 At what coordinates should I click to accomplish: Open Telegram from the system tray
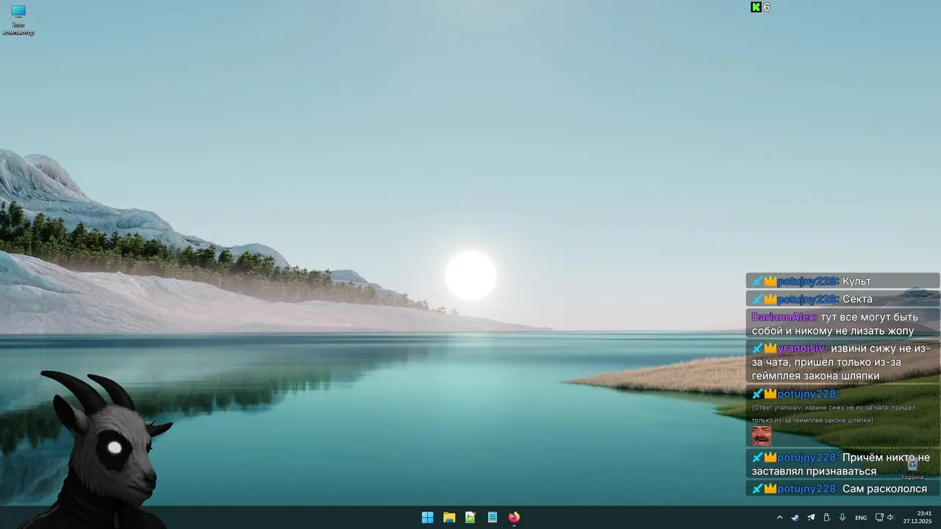(x=811, y=517)
